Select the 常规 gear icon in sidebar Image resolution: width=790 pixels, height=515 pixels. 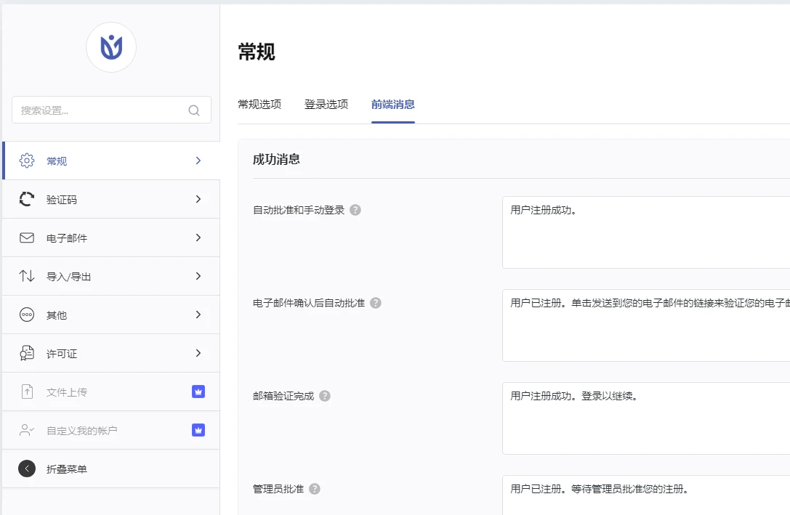click(x=26, y=161)
